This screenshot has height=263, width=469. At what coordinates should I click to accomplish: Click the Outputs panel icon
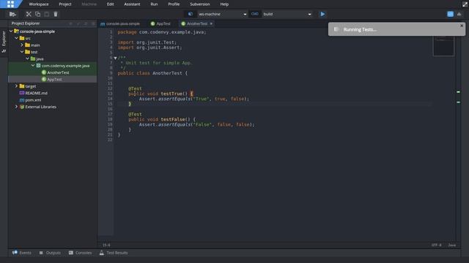pos(41,253)
